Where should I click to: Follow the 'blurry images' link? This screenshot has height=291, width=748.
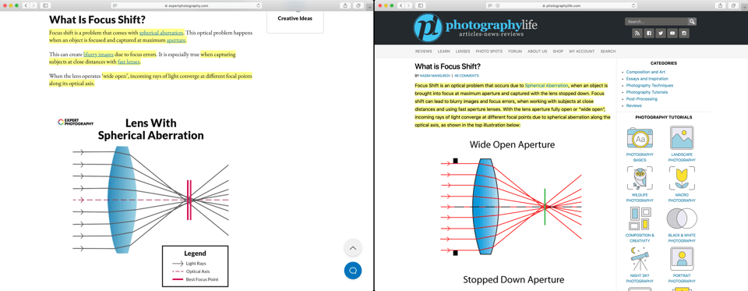[x=98, y=55]
